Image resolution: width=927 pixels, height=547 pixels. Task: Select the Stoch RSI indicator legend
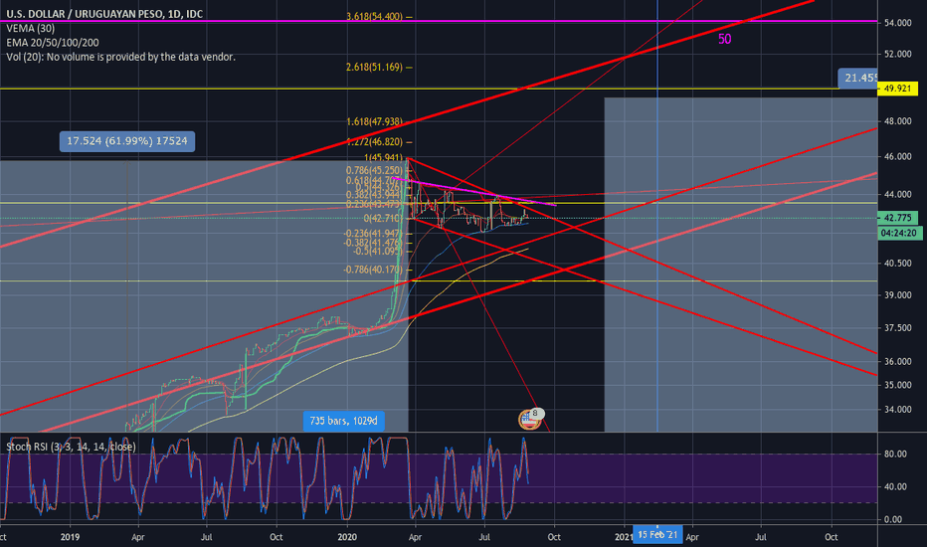71,447
